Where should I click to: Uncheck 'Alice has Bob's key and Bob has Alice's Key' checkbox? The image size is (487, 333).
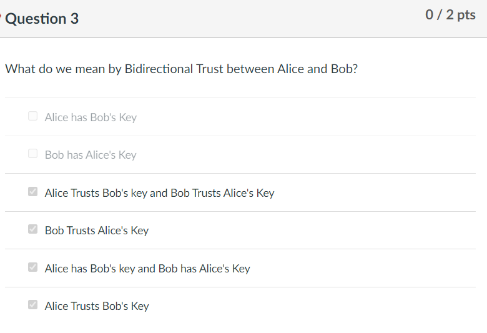[33, 267]
